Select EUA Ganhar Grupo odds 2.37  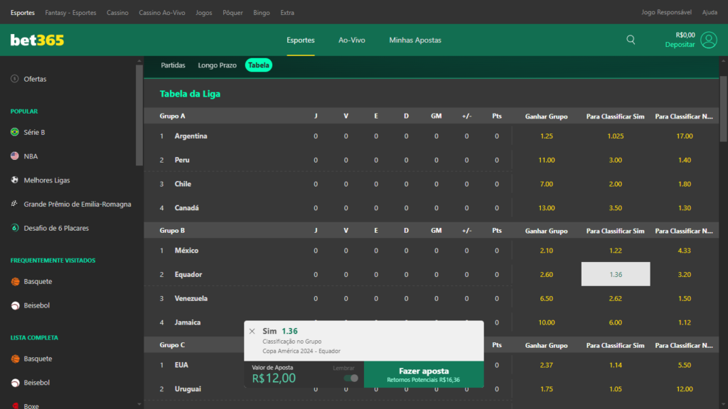(x=547, y=365)
